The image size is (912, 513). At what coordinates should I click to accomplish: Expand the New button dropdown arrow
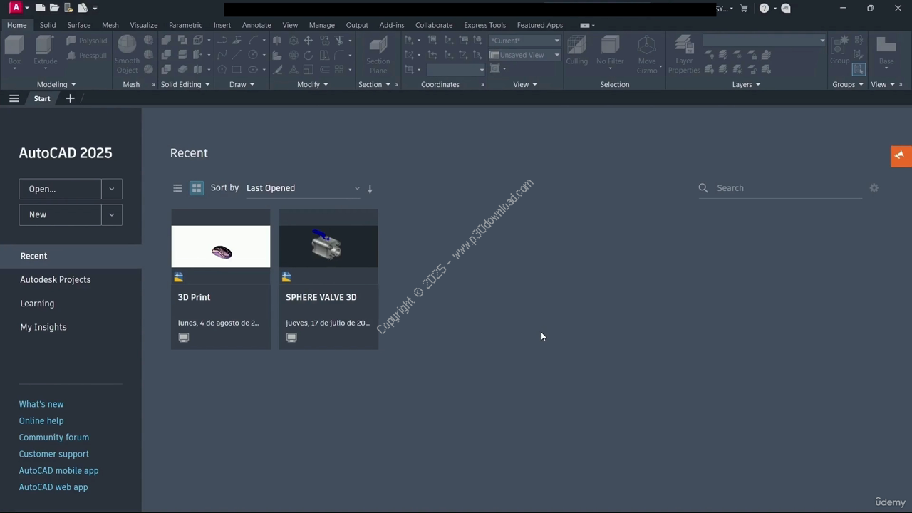click(112, 214)
